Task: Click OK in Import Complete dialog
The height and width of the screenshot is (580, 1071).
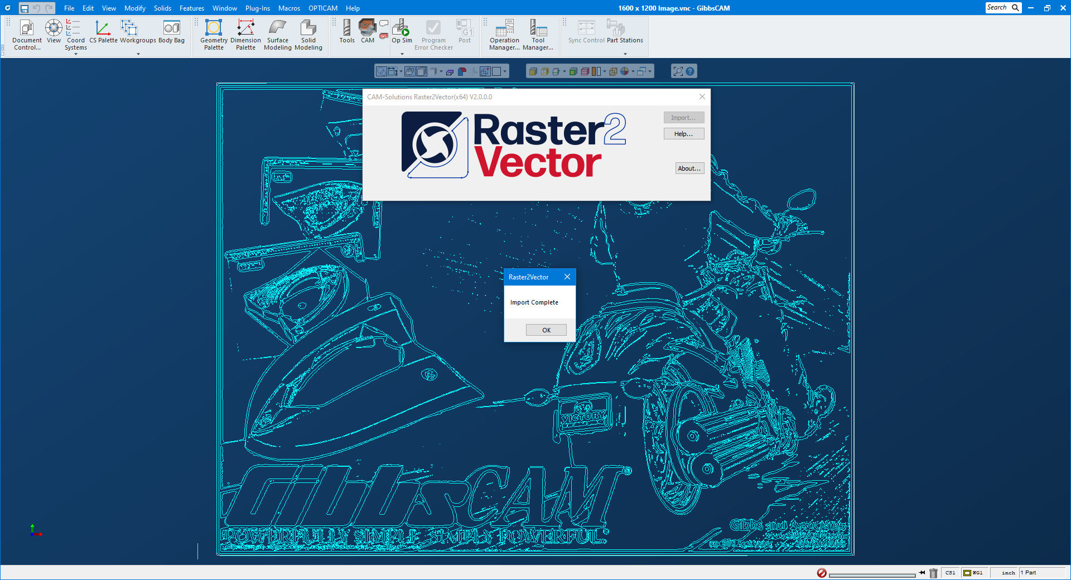Action: pos(546,330)
